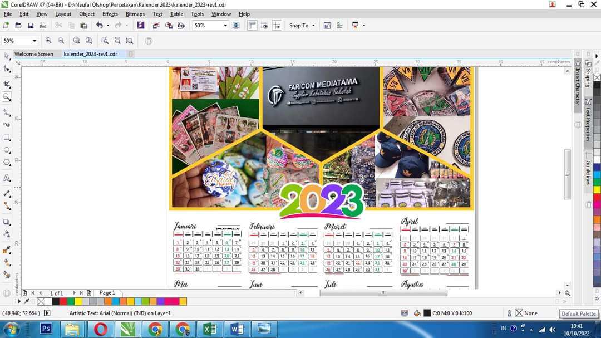Launch CorelDRAW Photoshop icon on the taskbar

[46, 329]
